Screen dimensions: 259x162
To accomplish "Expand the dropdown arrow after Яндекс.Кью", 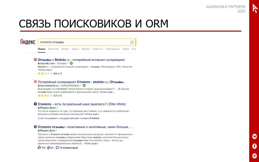I will tap(56, 131).
